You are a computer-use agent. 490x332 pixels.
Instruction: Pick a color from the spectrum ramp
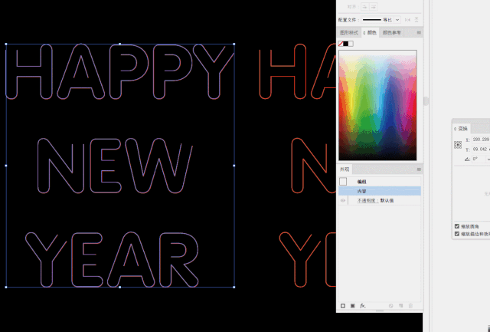click(377, 105)
